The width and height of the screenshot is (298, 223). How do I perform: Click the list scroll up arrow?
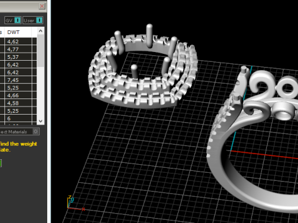(x=40, y=31)
